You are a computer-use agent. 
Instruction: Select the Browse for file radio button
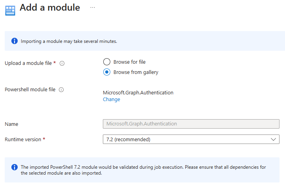click(106, 62)
